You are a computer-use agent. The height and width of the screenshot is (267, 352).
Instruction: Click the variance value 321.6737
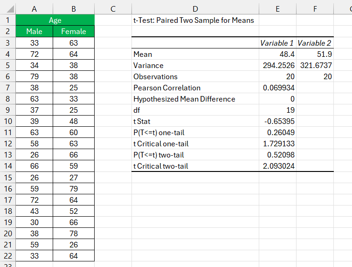[x=315, y=65]
